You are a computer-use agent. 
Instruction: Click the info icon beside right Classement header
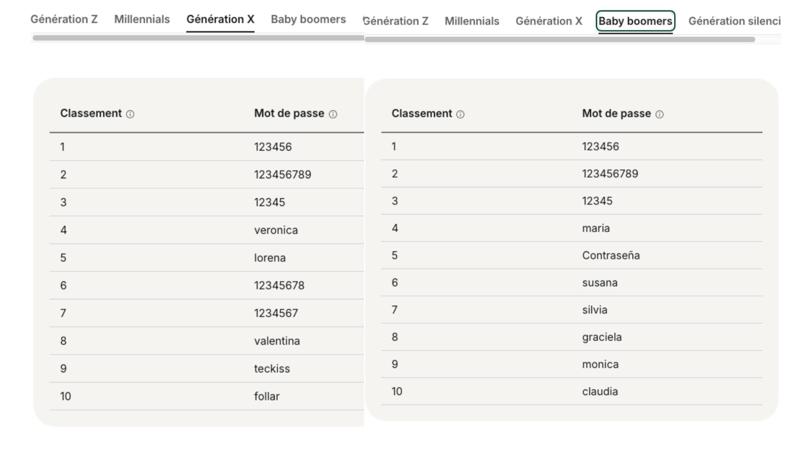460,114
